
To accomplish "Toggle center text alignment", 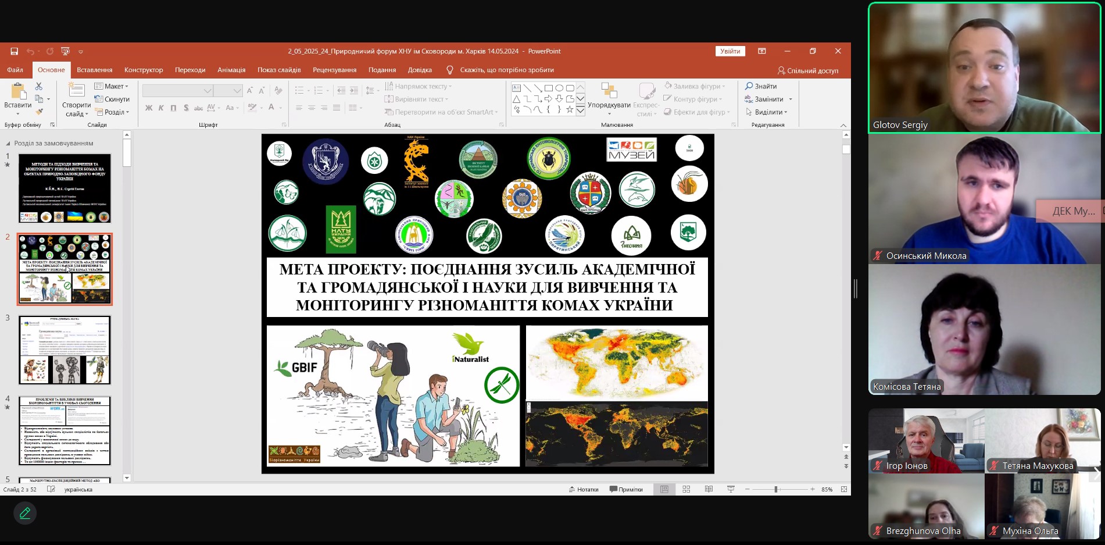I will [x=312, y=108].
